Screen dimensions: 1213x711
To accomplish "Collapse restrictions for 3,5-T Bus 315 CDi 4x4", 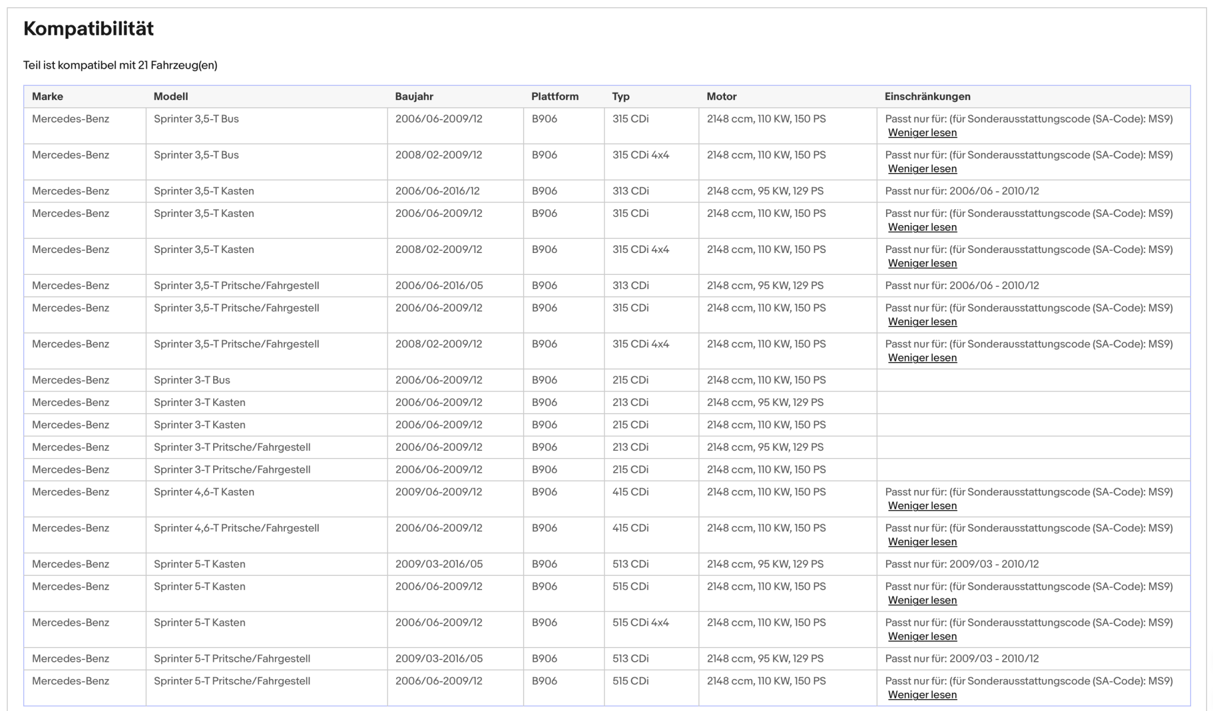I will [922, 169].
